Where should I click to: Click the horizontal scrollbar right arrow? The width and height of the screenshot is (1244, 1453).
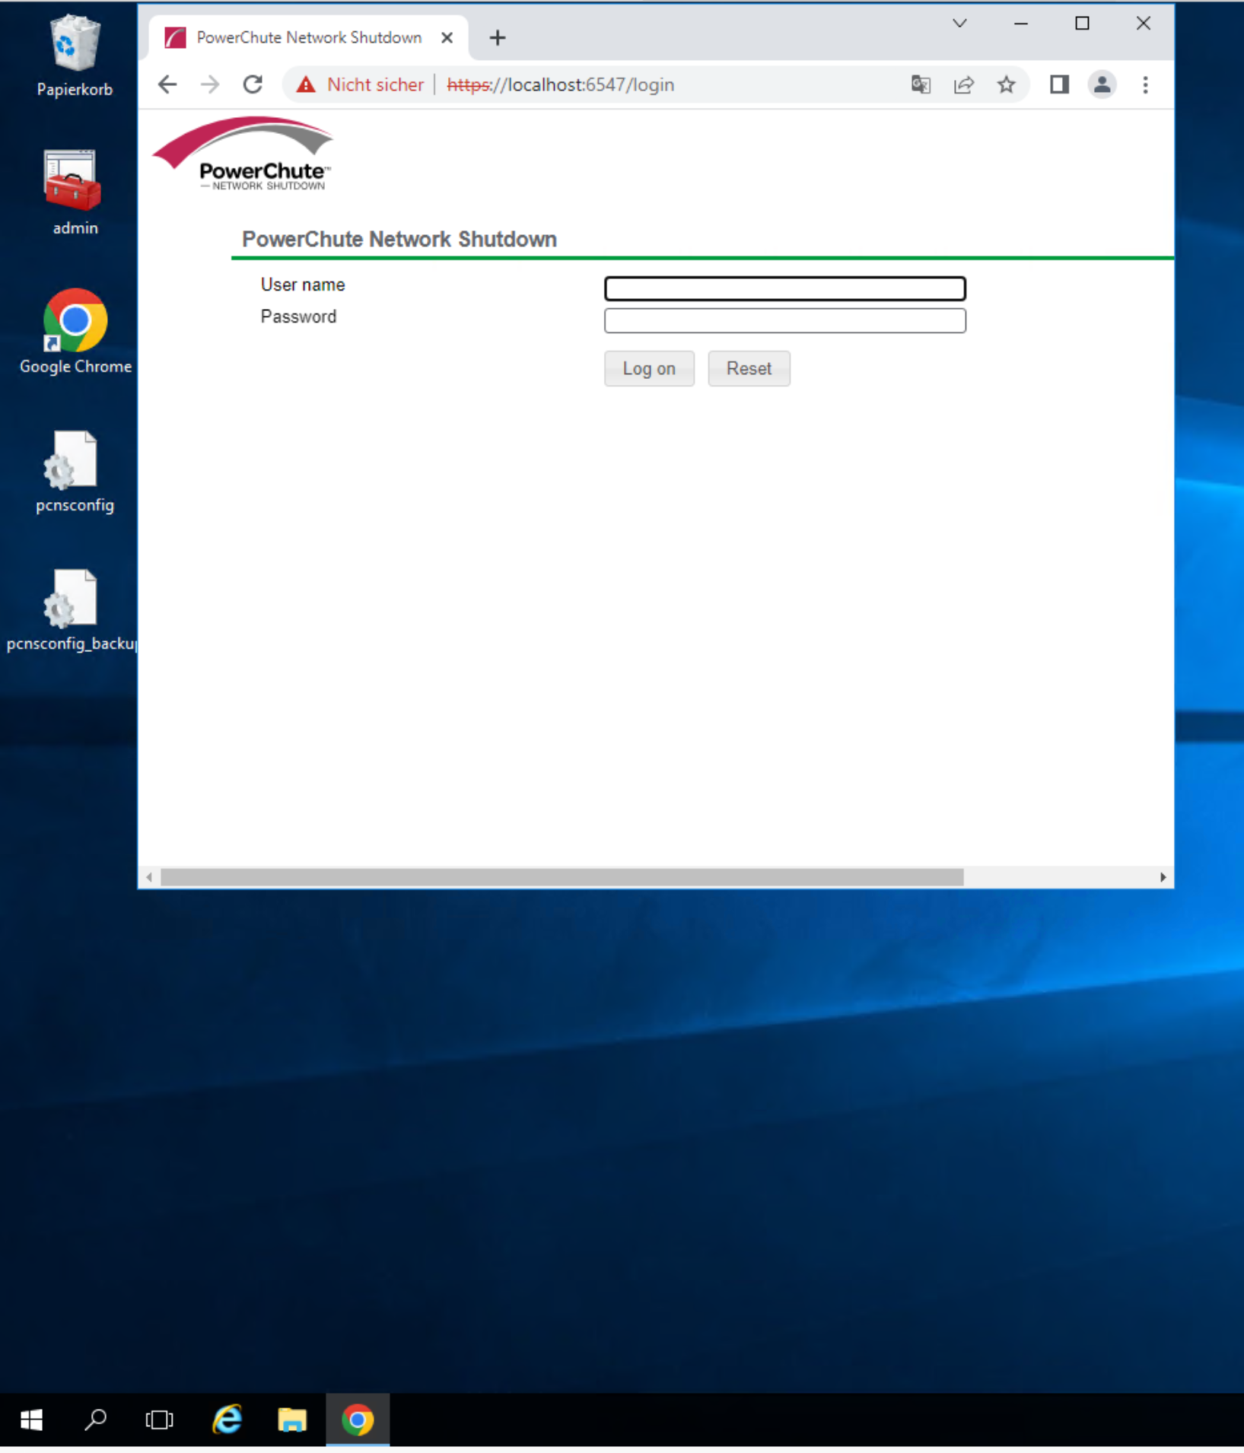point(1163,877)
